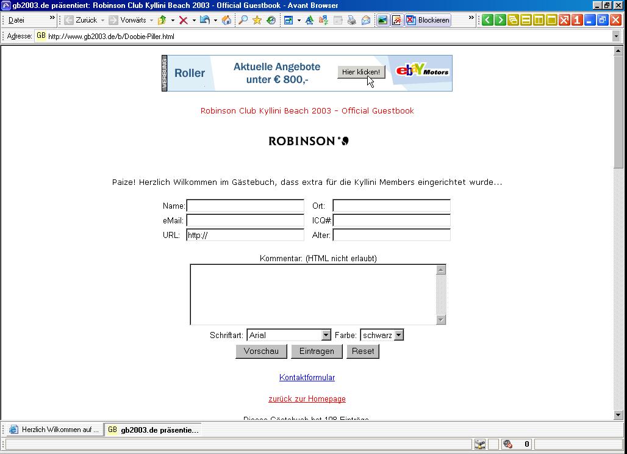The height and width of the screenshot is (454, 627).
Task: Expand the toolbar overflow chevron after Blockieren
Action: [x=471, y=18]
